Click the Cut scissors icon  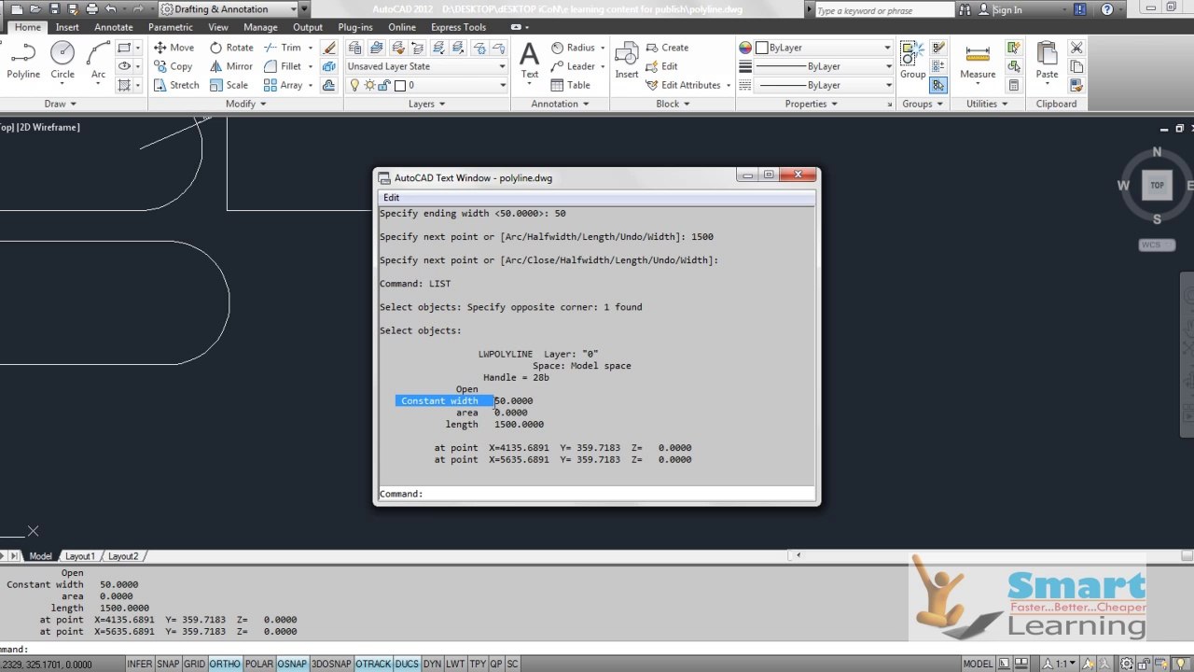click(x=1076, y=48)
